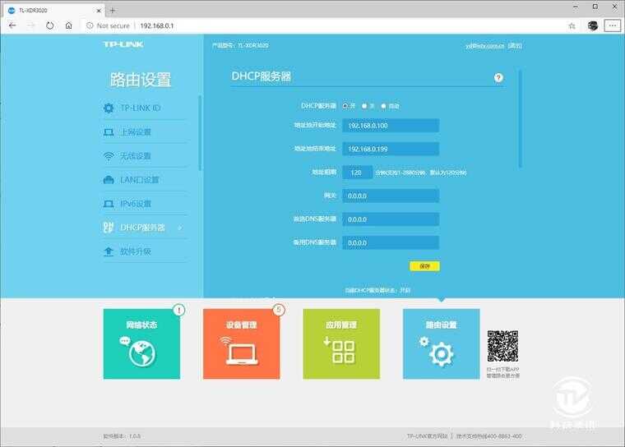625x447 pixels.
Task: Open TP-LINK ID gear settings
Action: coord(140,108)
